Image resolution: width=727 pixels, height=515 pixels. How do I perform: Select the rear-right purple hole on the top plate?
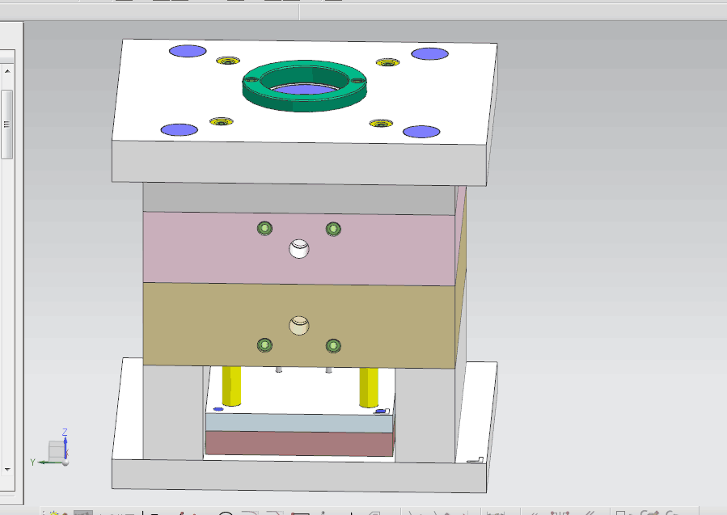point(429,54)
